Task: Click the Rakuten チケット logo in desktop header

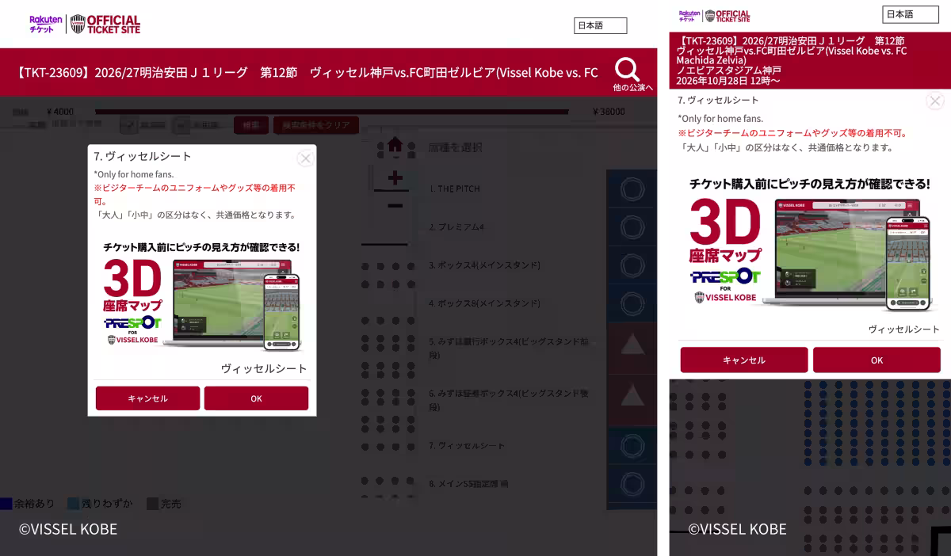Action: coord(46,24)
